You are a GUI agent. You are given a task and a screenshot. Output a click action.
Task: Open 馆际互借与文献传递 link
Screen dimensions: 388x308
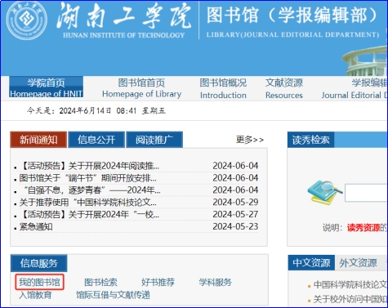(113, 295)
